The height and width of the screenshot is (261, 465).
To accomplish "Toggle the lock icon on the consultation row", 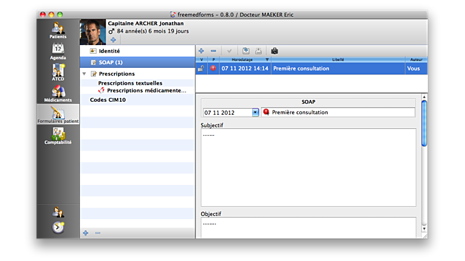I will (201, 68).
